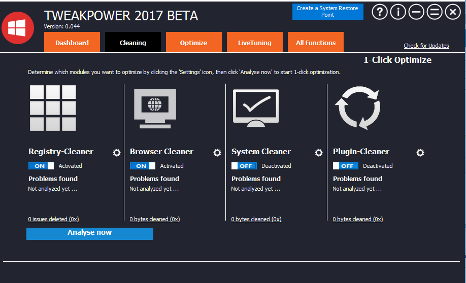
Task: Click the Browser Cleaner monitor globe icon
Action: click(155, 108)
